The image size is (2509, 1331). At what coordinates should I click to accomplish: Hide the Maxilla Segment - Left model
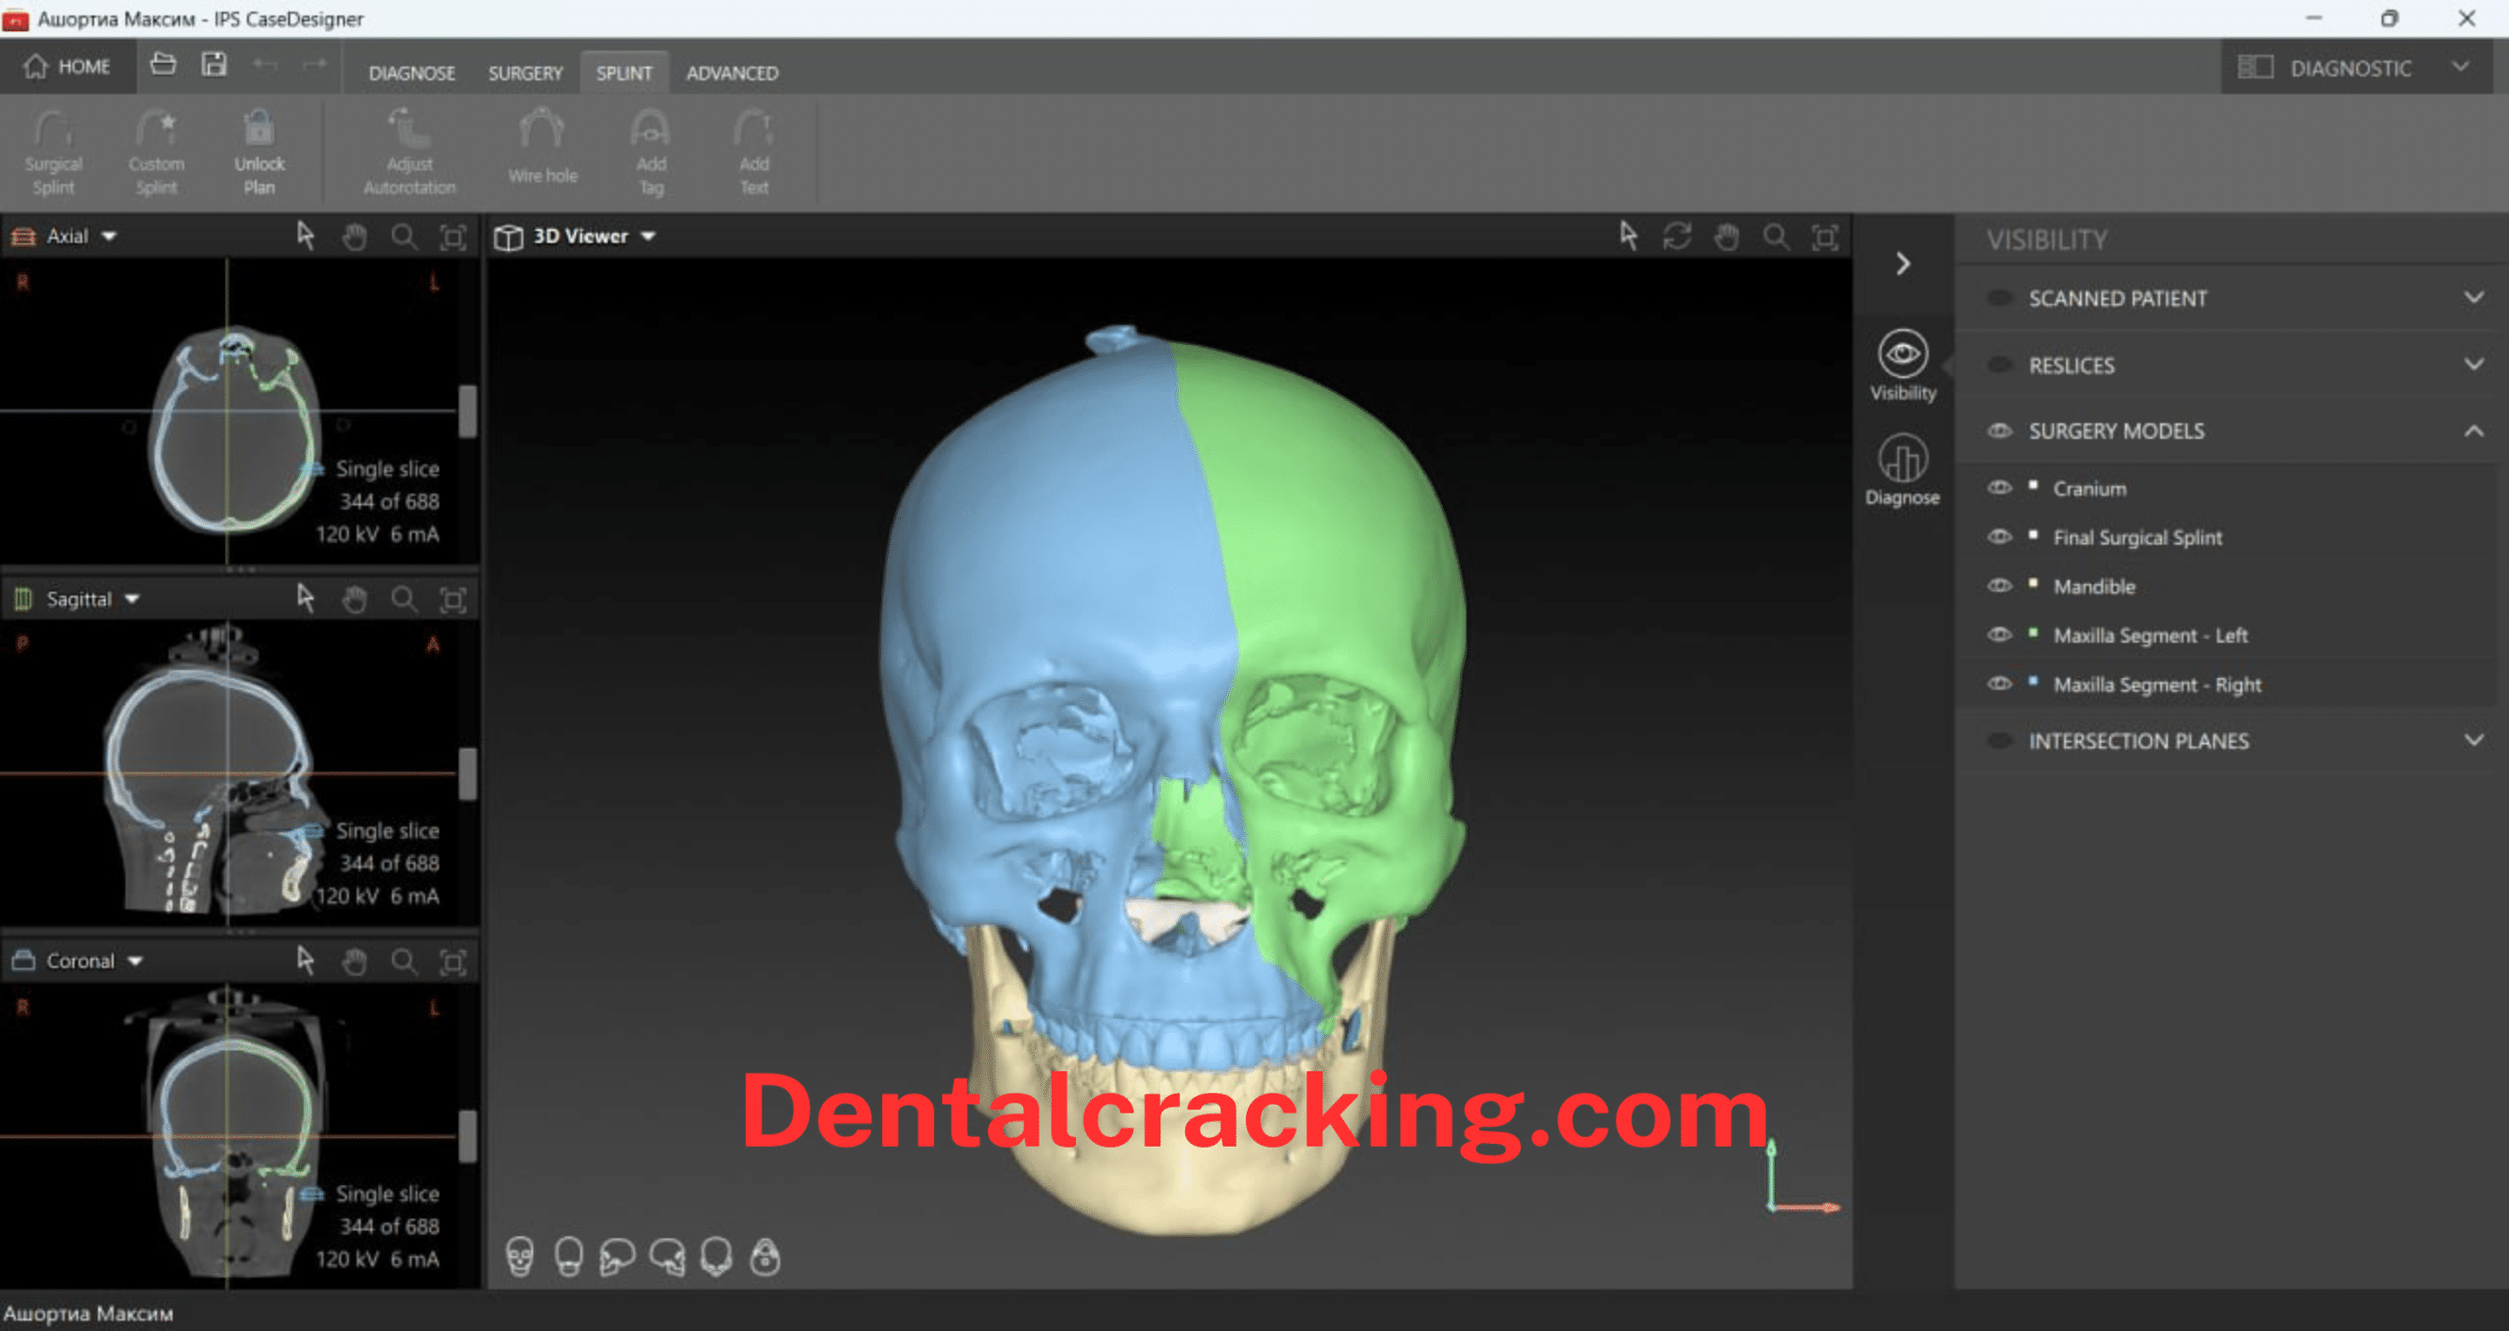(1999, 635)
